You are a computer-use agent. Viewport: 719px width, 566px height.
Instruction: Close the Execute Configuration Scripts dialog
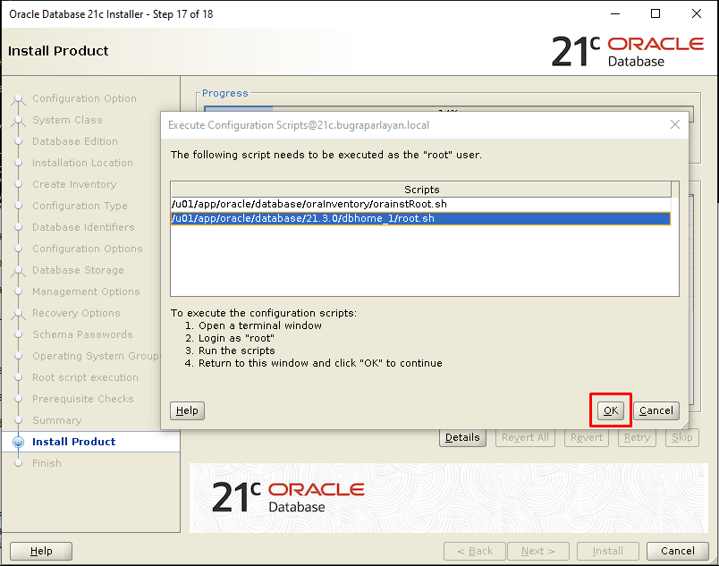(674, 124)
